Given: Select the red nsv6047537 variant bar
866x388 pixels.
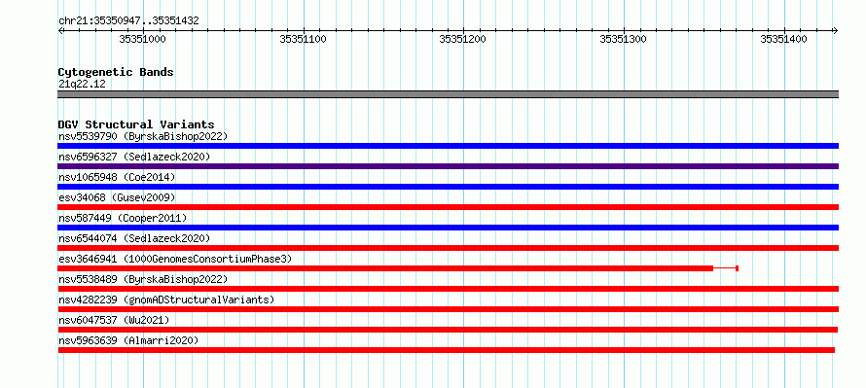Looking at the screenshot, I should click(448, 330).
